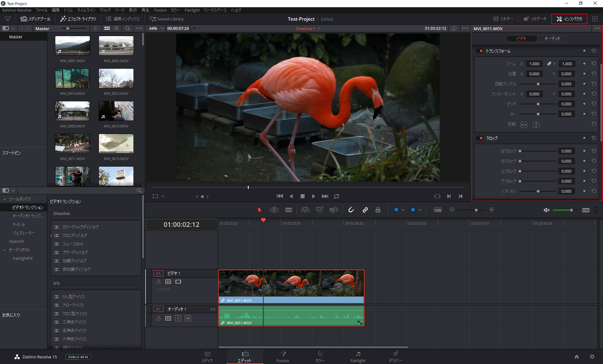
Task: Reset the rotation angle value
Action: [594, 84]
